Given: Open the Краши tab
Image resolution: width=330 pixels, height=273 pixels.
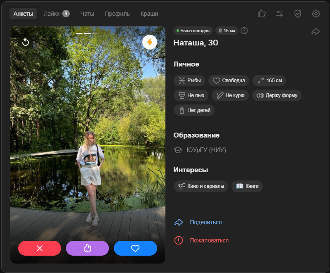Looking at the screenshot, I should click(149, 14).
